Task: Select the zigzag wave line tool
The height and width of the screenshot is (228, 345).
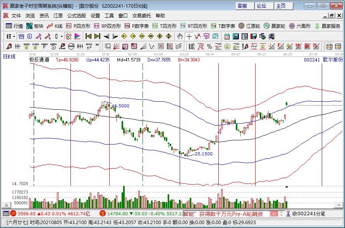Action: pos(152,47)
